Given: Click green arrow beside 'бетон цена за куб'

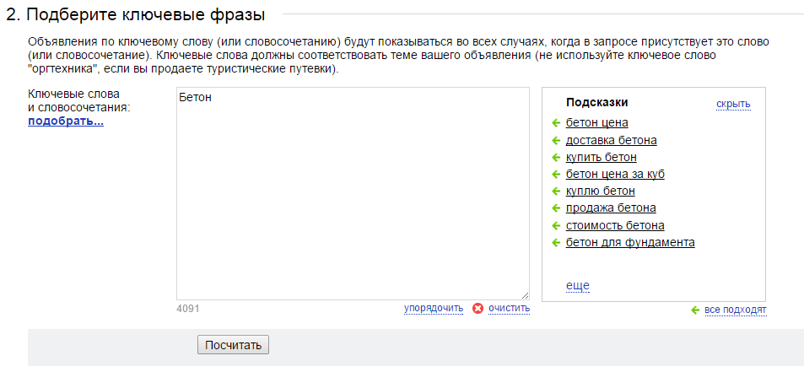Looking at the screenshot, I should 556,175.
